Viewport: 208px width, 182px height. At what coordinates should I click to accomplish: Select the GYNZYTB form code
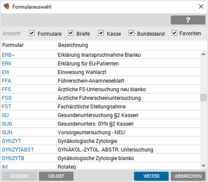click(13, 158)
